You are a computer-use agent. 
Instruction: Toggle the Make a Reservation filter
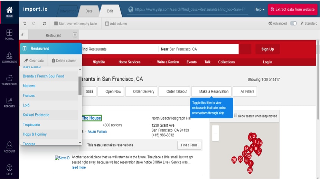pos(211,92)
